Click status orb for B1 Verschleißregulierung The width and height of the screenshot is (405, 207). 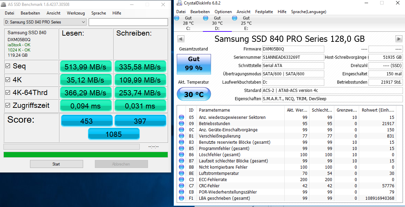click(x=181, y=136)
